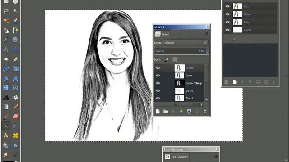This screenshot has width=289, height=162.
Task: Pick the Blur/Sharpen droplet tool
Action: pos(15,145)
